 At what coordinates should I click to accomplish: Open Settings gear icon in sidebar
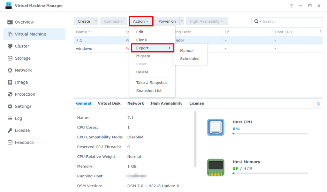pos(10,106)
